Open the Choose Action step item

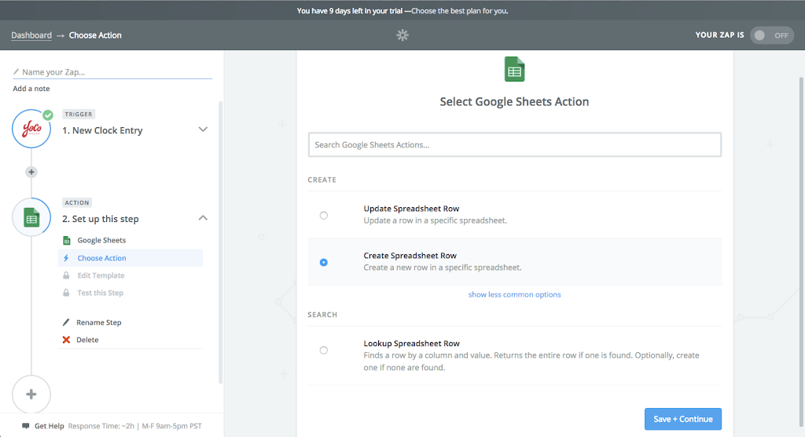click(101, 258)
